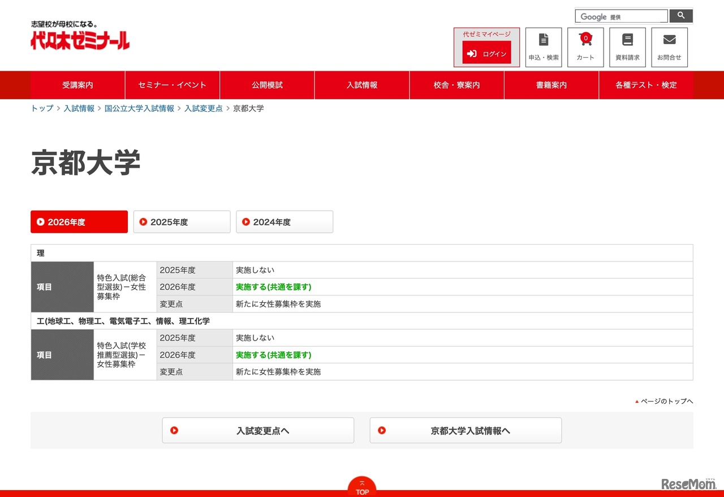The width and height of the screenshot is (724, 497).
Task: Click the magnifier search button
Action: click(681, 16)
